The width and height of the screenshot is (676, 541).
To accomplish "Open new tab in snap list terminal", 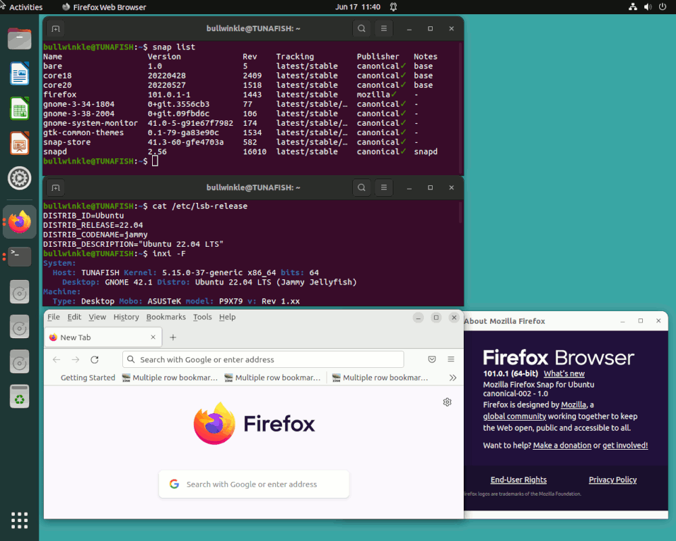I will pyautogui.click(x=55, y=29).
